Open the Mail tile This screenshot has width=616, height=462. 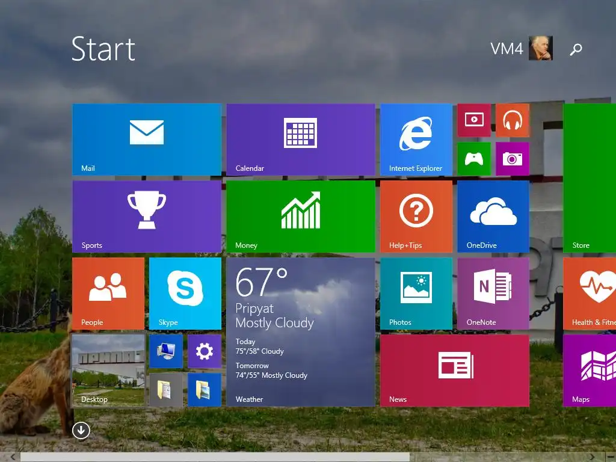pyautogui.click(x=147, y=139)
